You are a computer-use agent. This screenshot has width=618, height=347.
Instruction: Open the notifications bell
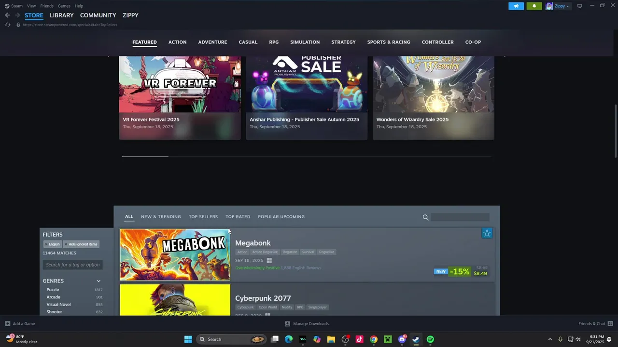point(534,6)
